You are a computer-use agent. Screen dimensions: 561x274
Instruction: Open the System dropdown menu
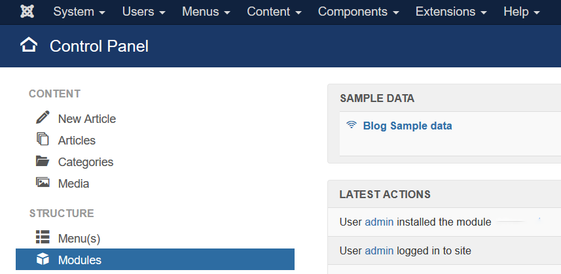point(79,12)
